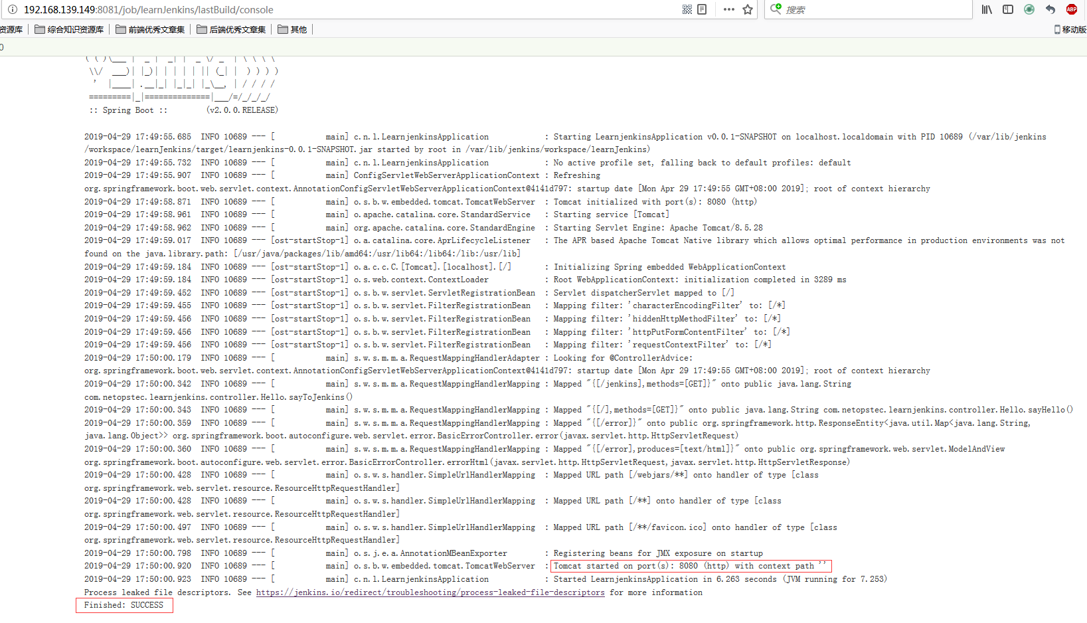Click 'Looking for @ControllerAdvice:' log text
Image resolution: width=1087 pixels, height=623 pixels.
pos(623,358)
